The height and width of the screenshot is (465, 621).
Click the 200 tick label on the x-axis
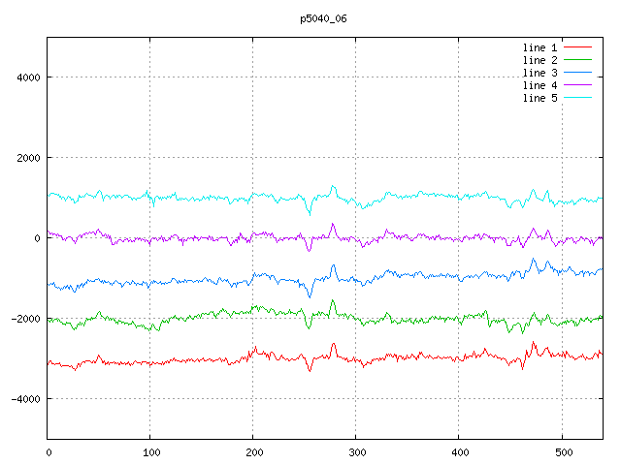pyautogui.click(x=253, y=451)
